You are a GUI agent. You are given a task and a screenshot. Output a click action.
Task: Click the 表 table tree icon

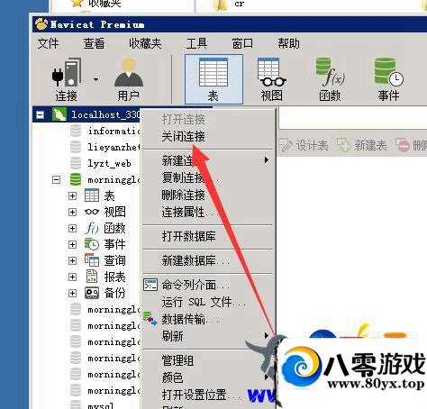point(92,195)
